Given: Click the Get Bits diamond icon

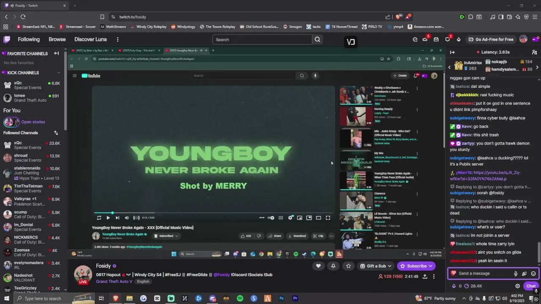Looking at the screenshot, I should click(x=459, y=40).
